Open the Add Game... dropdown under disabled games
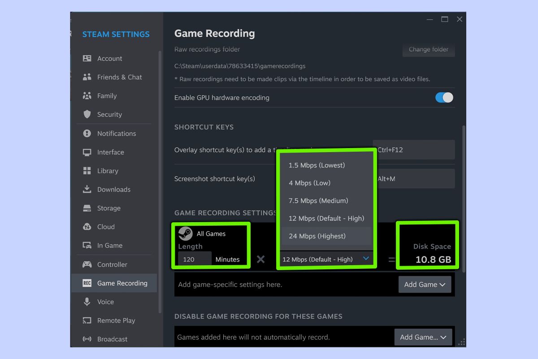This screenshot has width=538, height=359. pos(423,337)
